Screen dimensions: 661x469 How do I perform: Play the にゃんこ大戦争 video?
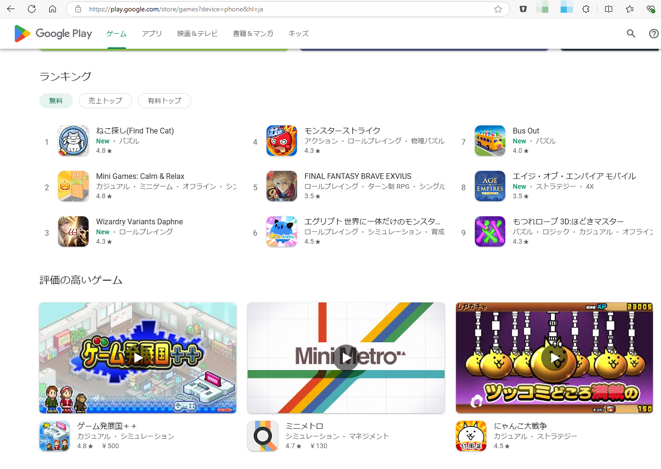point(554,358)
